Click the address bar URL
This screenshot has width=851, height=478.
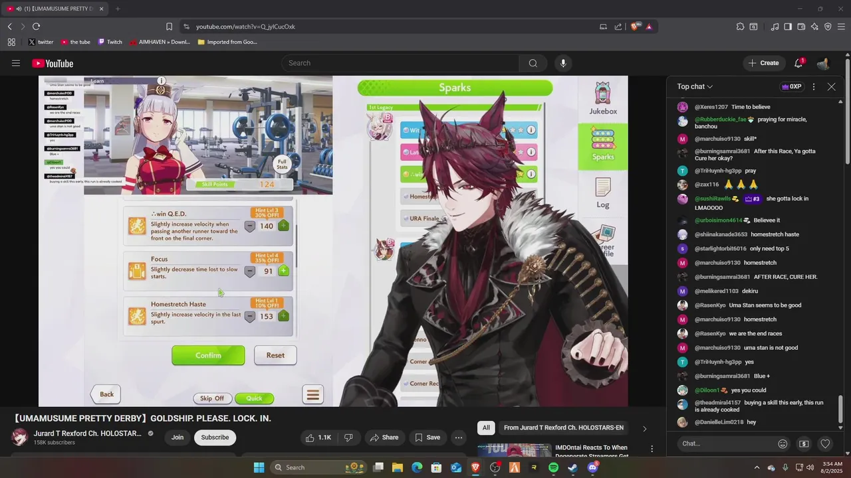245,27
